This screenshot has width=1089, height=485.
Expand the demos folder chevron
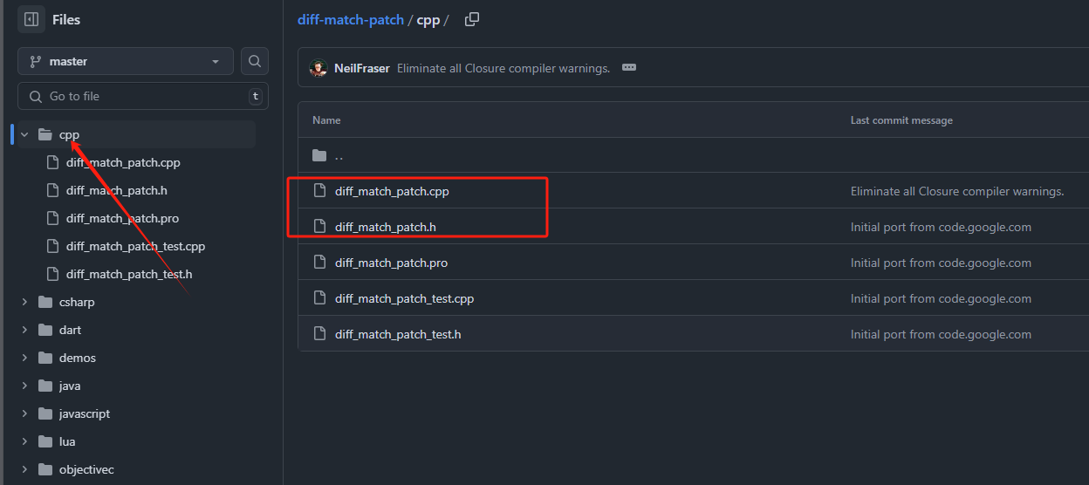[x=24, y=358]
